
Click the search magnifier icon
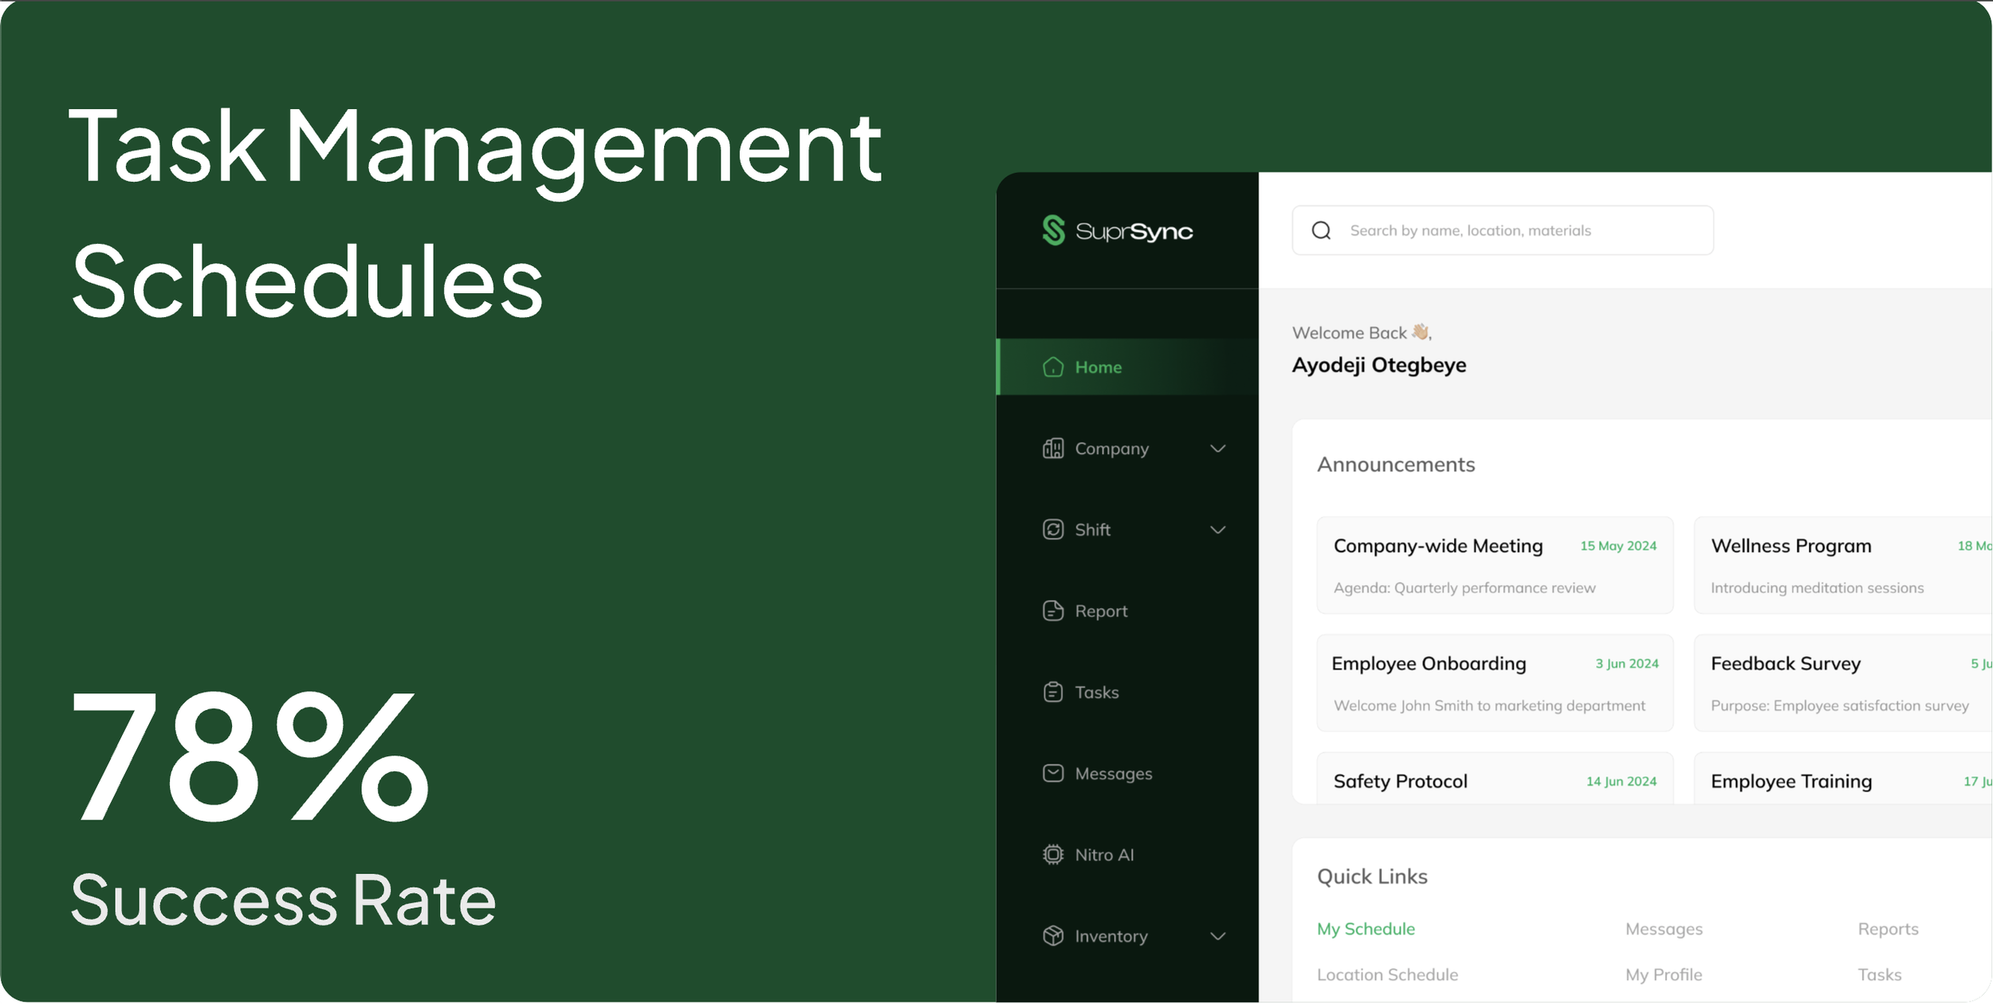click(1321, 230)
